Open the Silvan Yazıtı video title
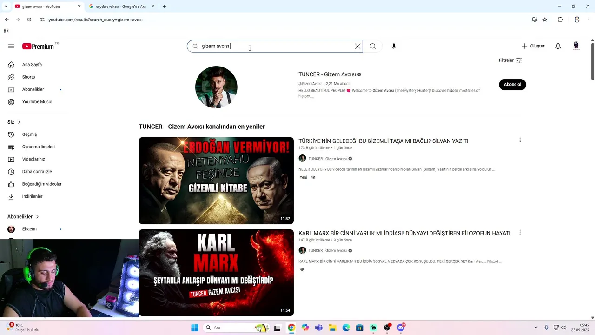Screen dimensions: 595x335 (x=383, y=141)
